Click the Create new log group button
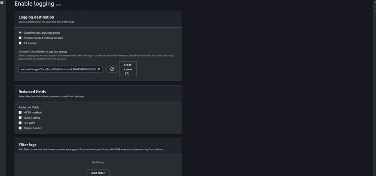The width and height of the screenshot is (376, 176). click(128, 69)
